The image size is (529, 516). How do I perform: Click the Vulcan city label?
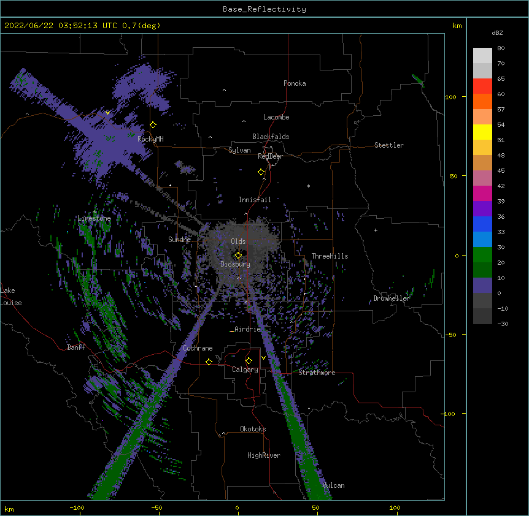[333, 485]
